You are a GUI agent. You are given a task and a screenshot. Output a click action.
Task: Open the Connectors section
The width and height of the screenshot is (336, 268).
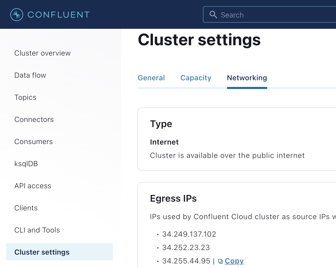(34, 120)
